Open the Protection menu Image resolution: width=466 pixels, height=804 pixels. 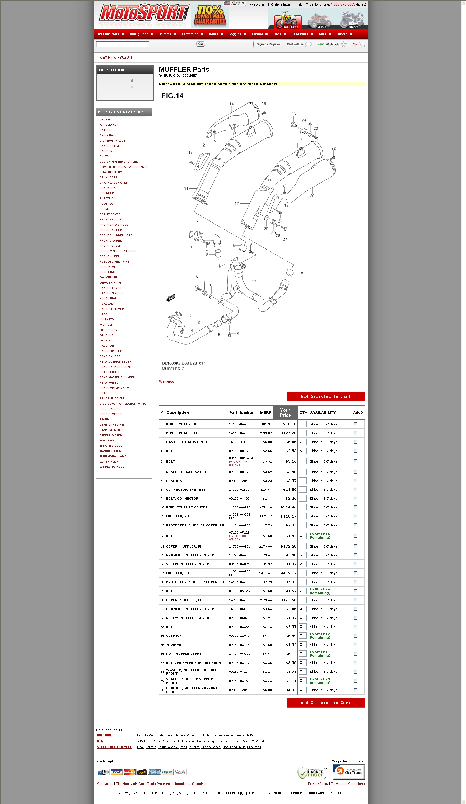pyautogui.click(x=190, y=34)
